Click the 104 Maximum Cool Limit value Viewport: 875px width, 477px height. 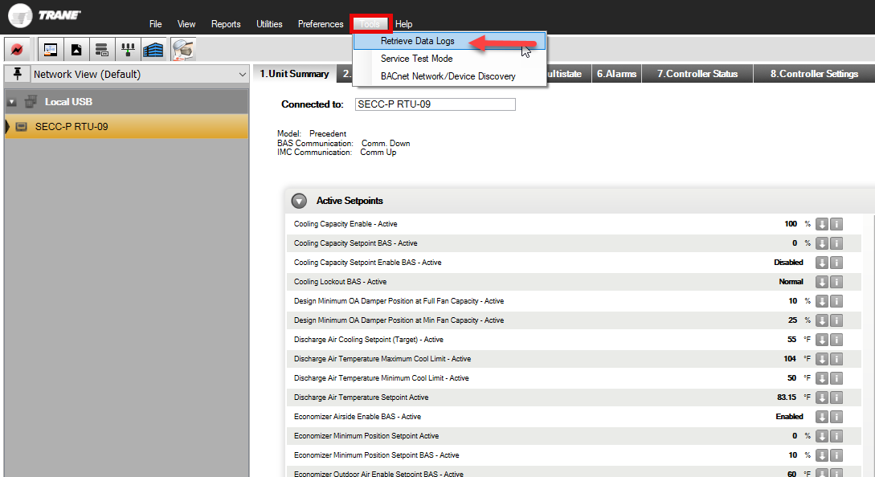(x=790, y=359)
